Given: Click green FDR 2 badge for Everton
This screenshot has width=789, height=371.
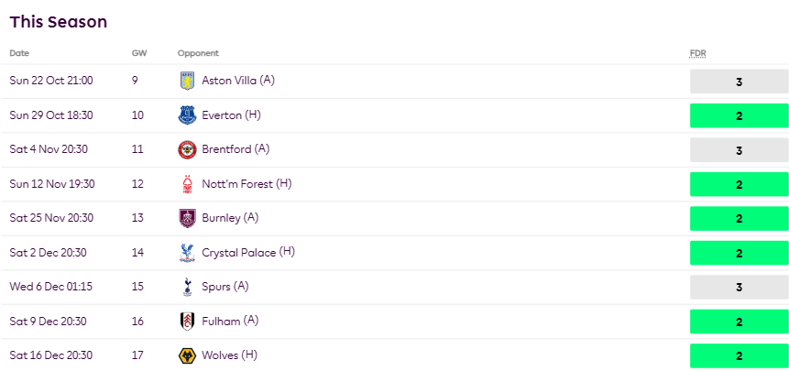Looking at the screenshot, I should tap(739, 116).
